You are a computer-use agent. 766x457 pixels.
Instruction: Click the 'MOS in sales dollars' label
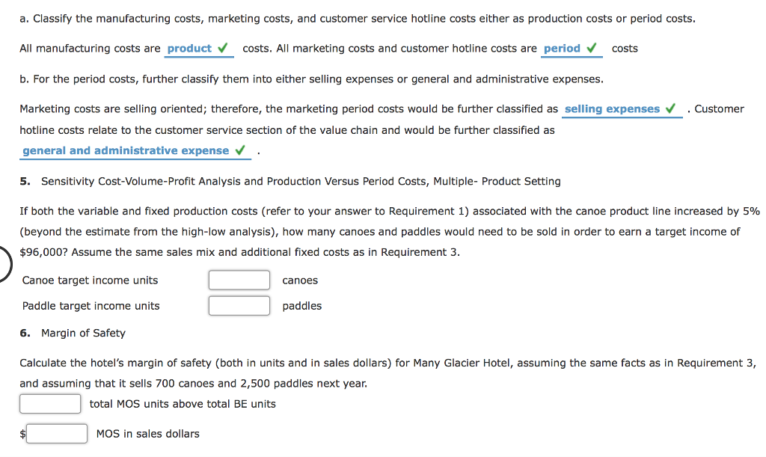point(148,434)
